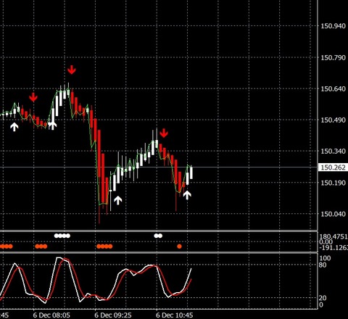Click the 150.490 price level label
Image resolution: width=348 pixels, height=319 pixels.
click(333, 120)
